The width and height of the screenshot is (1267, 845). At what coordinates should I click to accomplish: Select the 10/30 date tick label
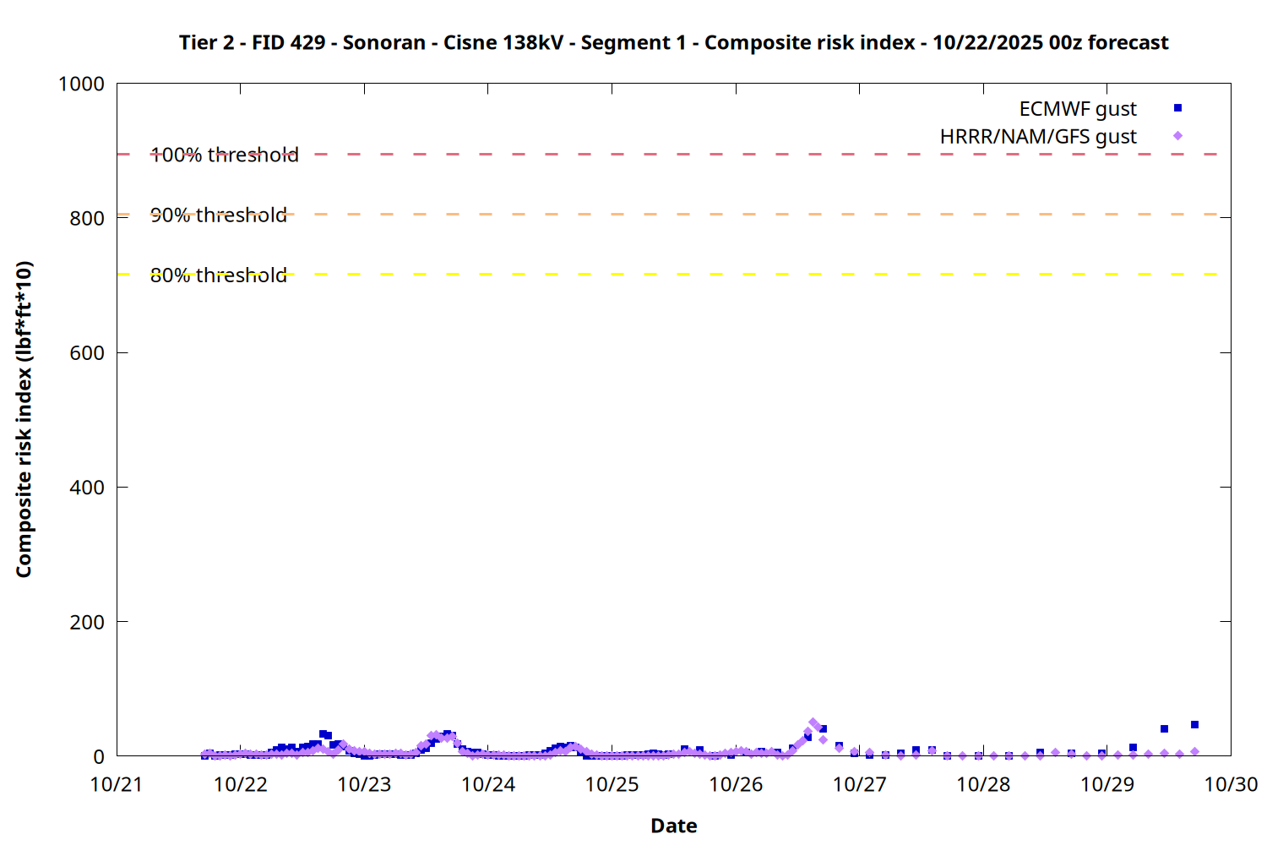pos(1231,785)
